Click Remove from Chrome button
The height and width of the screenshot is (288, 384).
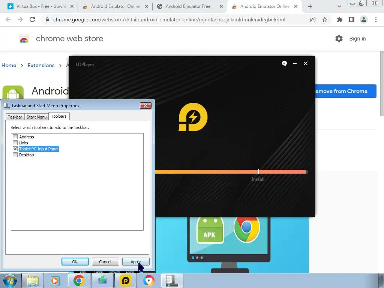click(x=345, y=91)
